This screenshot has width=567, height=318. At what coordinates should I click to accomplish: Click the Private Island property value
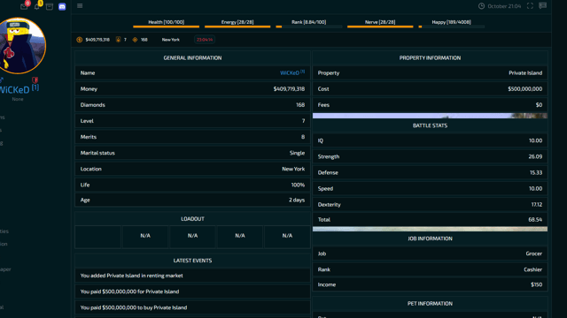point(525,72)
